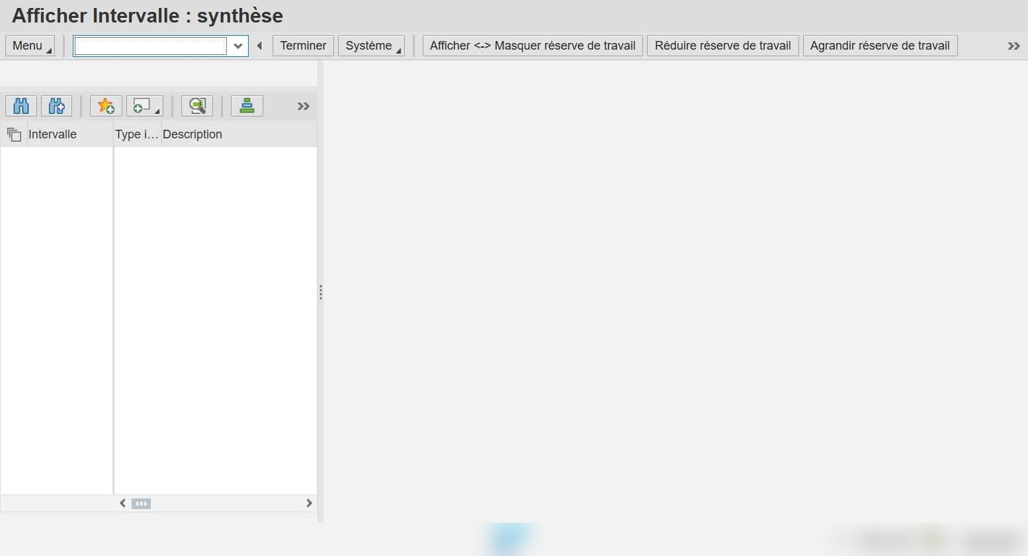Click the horizontal scrollbar thumb
Image resolution: width=1028 pixels, height=556 pixels.
(x=141, y=504)
